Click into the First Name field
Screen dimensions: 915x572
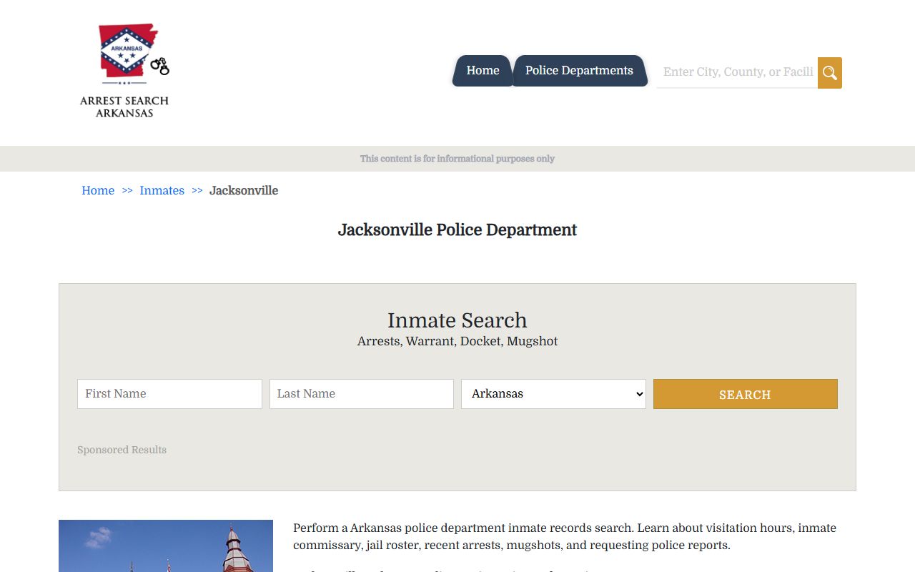click(x=169, y=394)
